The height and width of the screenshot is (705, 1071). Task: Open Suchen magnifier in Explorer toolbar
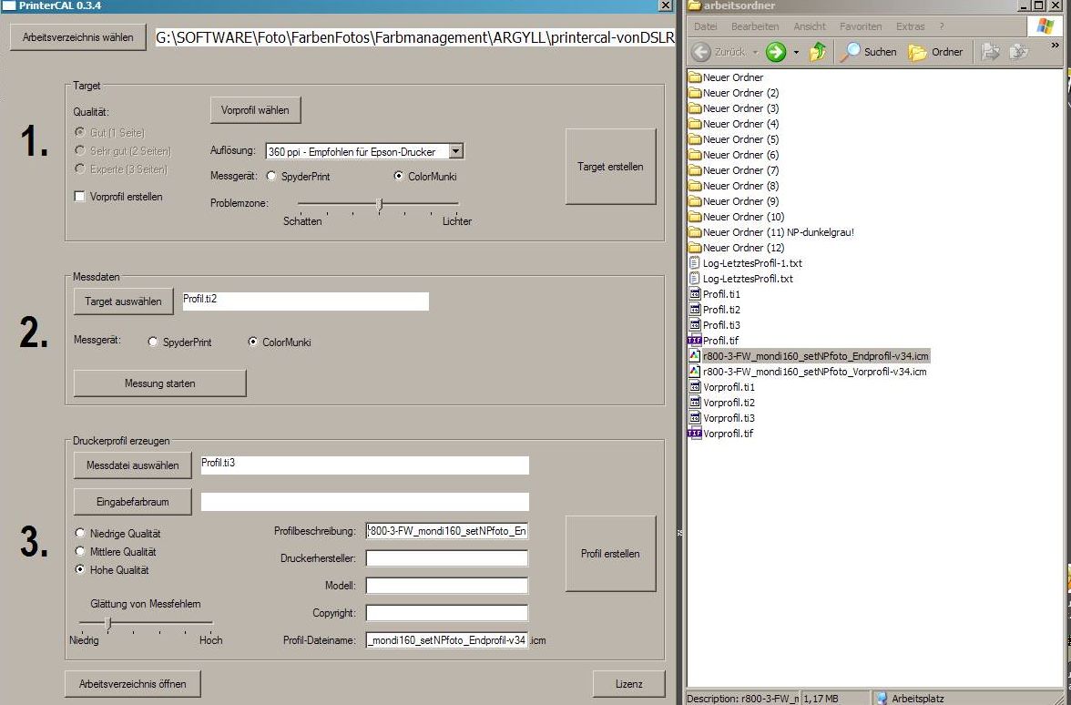[x=851, y=52]
